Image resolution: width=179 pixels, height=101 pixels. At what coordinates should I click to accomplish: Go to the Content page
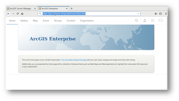(71, 21)
